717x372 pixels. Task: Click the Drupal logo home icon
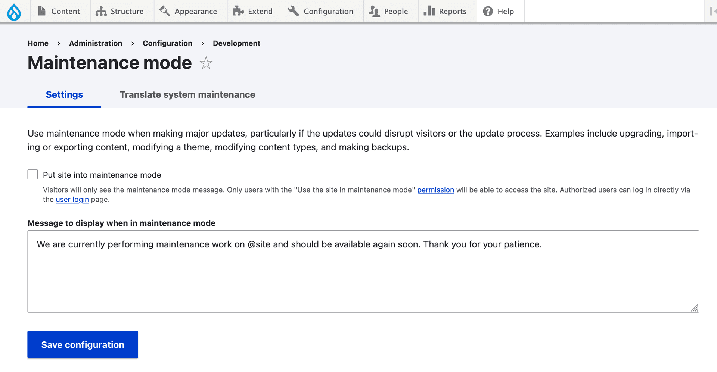14,12
